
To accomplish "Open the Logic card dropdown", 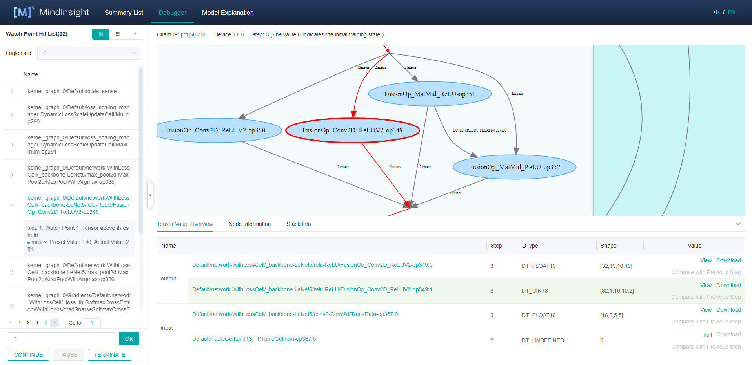I will click(89, 53).
